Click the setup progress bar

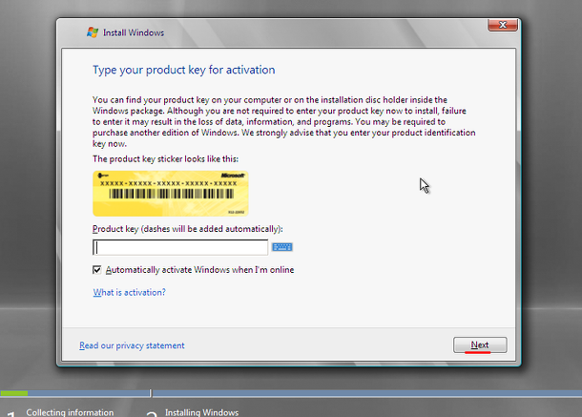click(291, 393)
